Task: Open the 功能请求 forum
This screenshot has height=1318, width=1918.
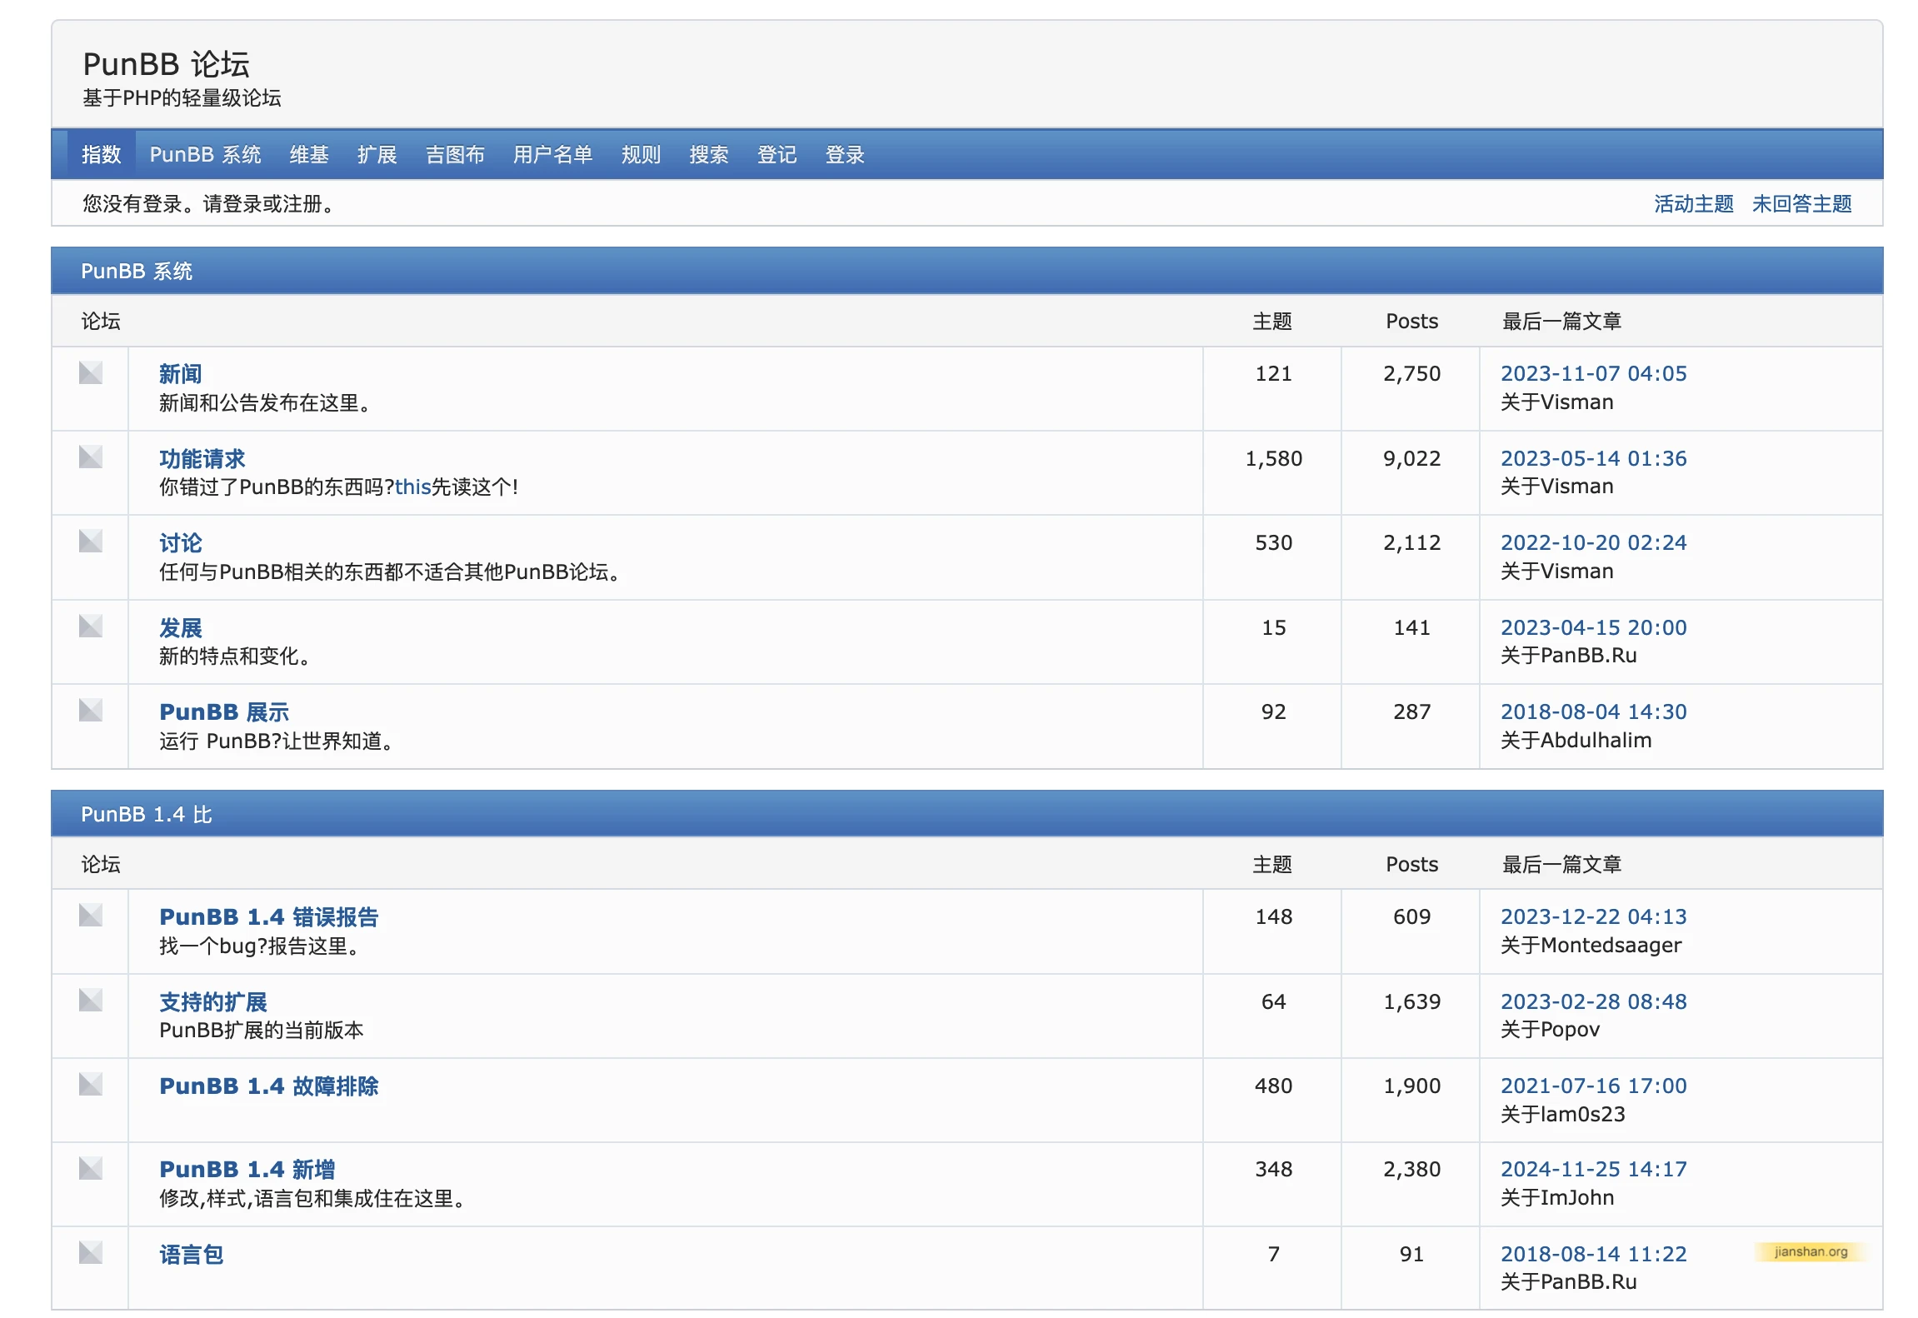Action: tap(202, 459)
